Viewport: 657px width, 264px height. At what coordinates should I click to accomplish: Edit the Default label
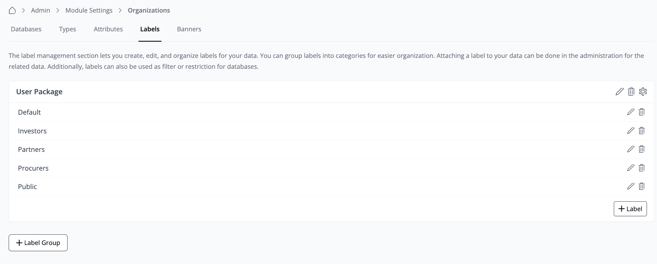coord(631,112)
